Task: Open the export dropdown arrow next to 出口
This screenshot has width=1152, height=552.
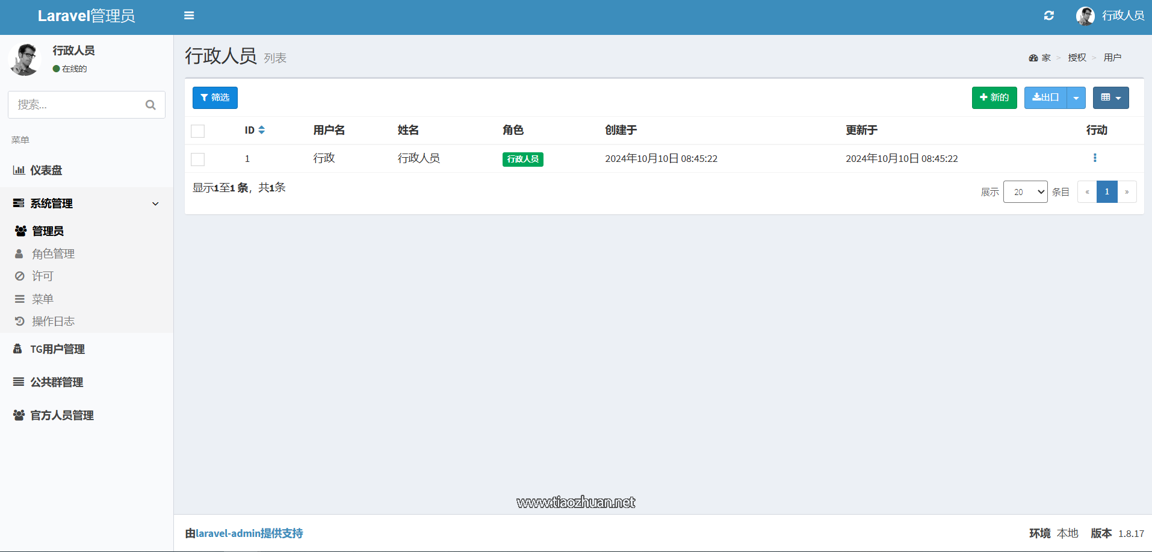Action: (1076, 97)
